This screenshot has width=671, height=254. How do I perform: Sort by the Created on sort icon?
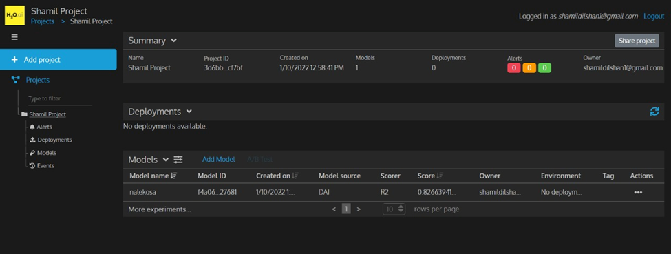point(295,176)
